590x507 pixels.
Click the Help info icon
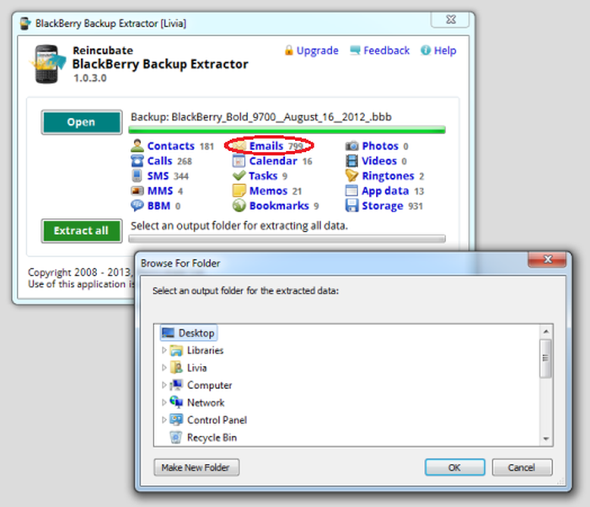coord(426,50)
